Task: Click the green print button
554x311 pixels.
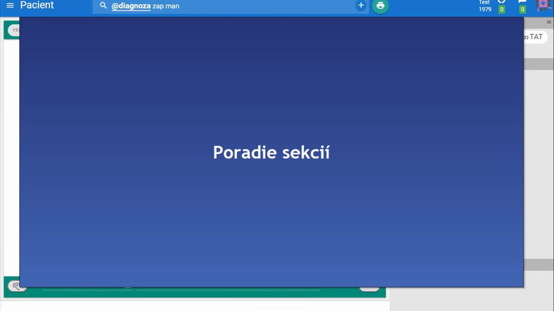Action: click(x=380, y=6)
